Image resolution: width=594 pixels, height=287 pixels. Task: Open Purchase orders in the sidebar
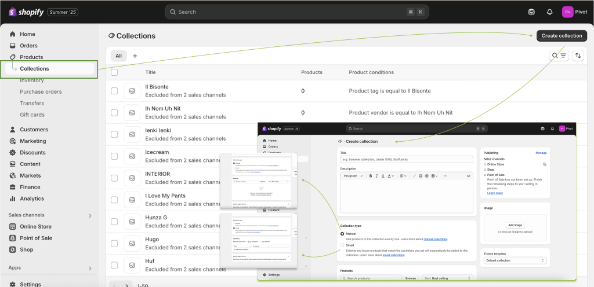41,91
